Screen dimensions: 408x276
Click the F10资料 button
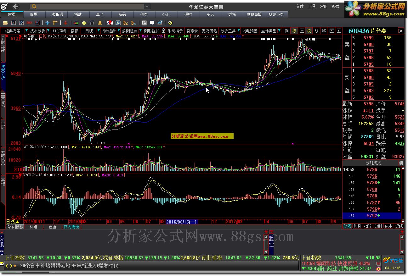tap(59, 31)
